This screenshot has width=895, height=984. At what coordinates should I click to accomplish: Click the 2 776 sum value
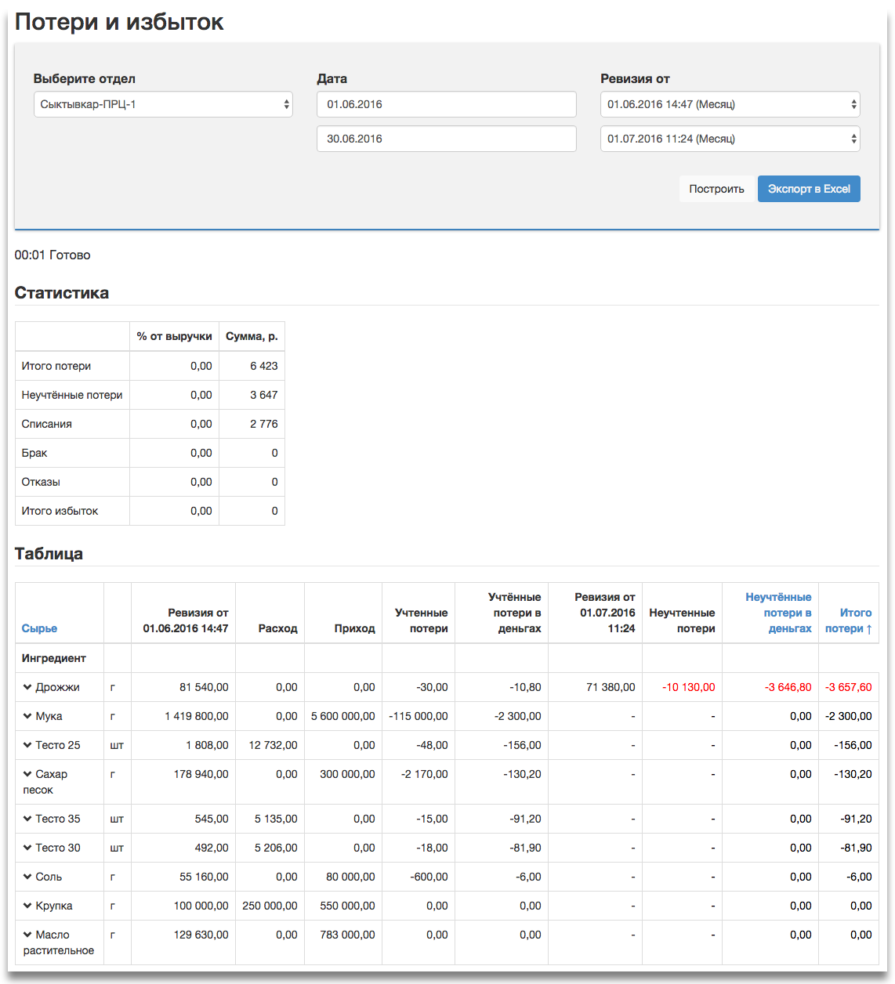264,424
